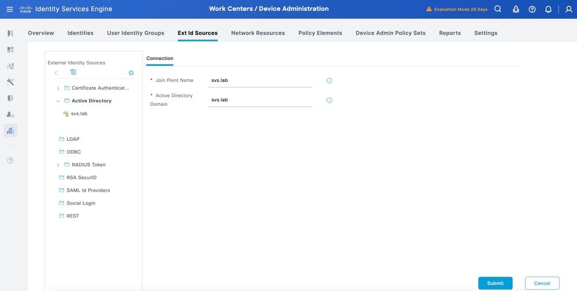Click the Submit button
The height and width of the screenshot is (291, 577).
point(495,283)
